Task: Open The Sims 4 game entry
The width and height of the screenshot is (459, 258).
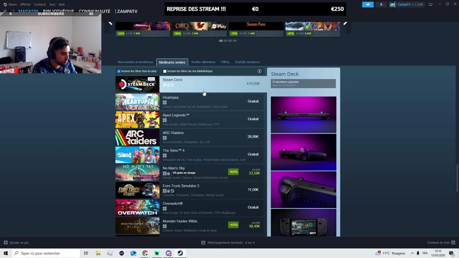Action: (189, 155)
